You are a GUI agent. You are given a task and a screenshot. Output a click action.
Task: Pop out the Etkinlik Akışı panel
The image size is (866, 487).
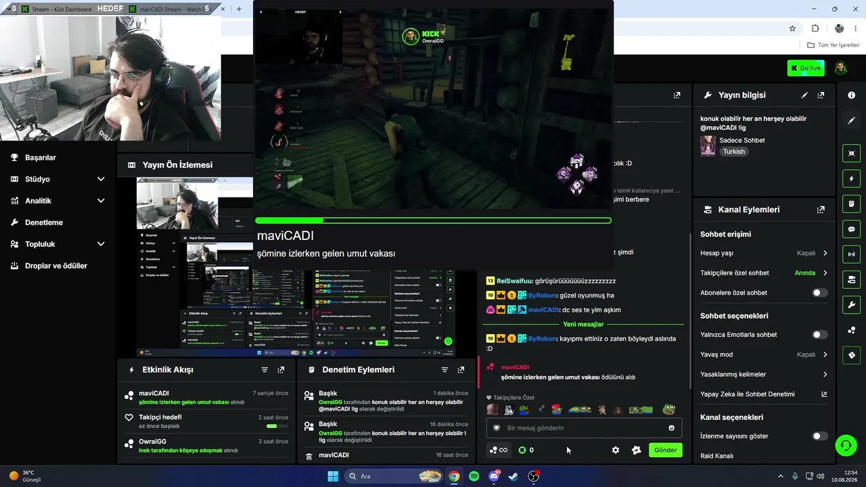click(281, 370)
